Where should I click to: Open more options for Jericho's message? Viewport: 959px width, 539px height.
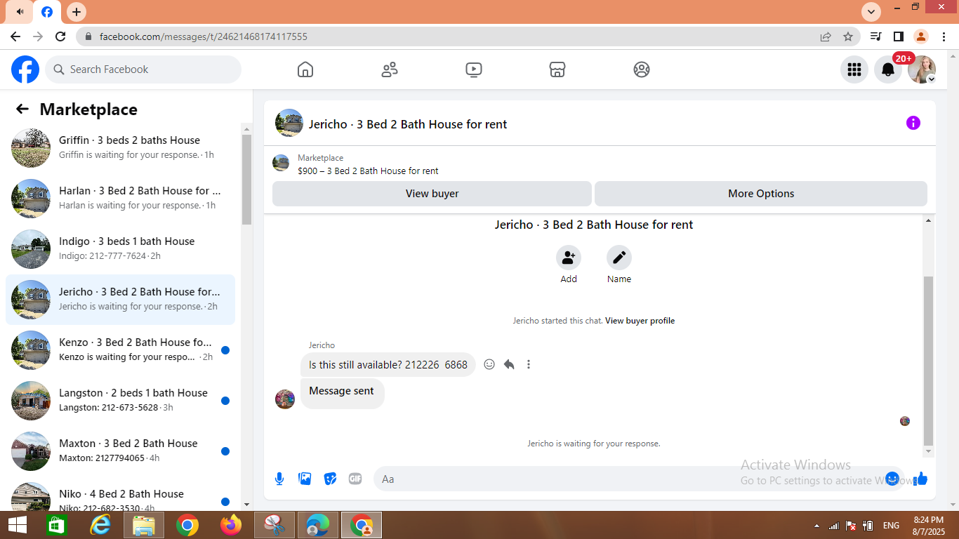pos(529,364)
